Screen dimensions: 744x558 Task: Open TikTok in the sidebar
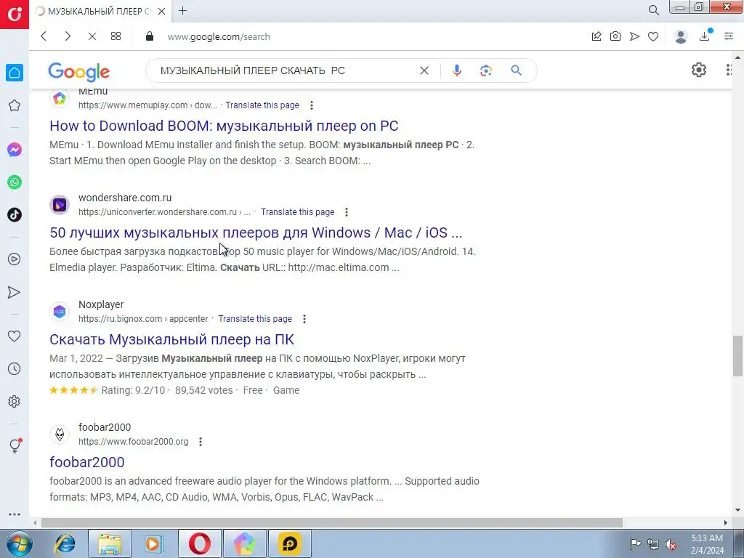[15, 215]
